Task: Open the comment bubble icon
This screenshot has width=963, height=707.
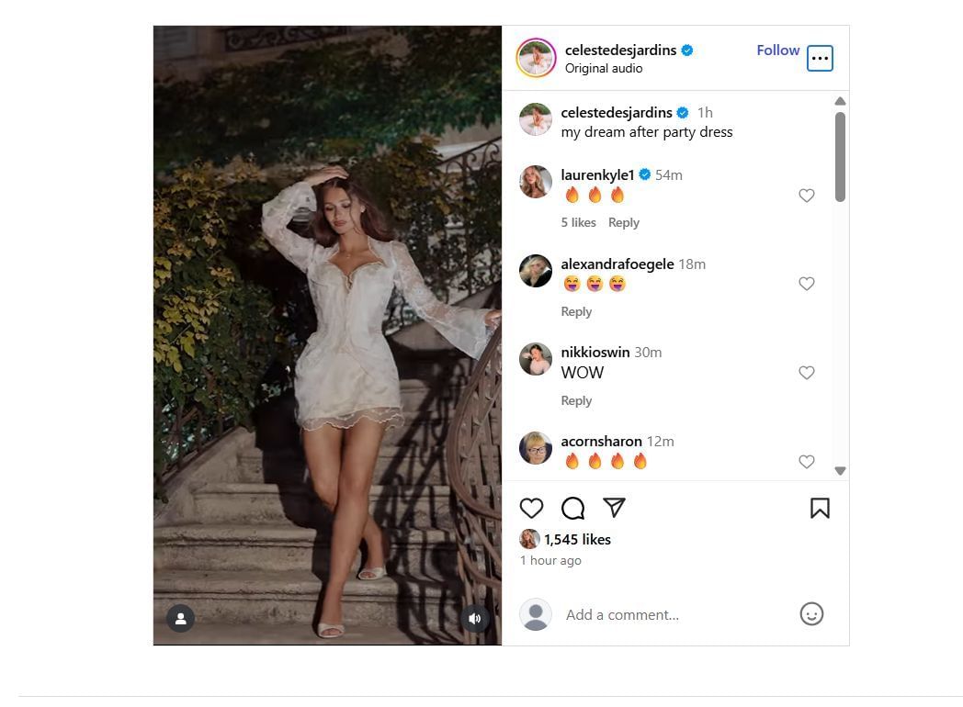Action: pyautogui.click(x=572, y=508)
